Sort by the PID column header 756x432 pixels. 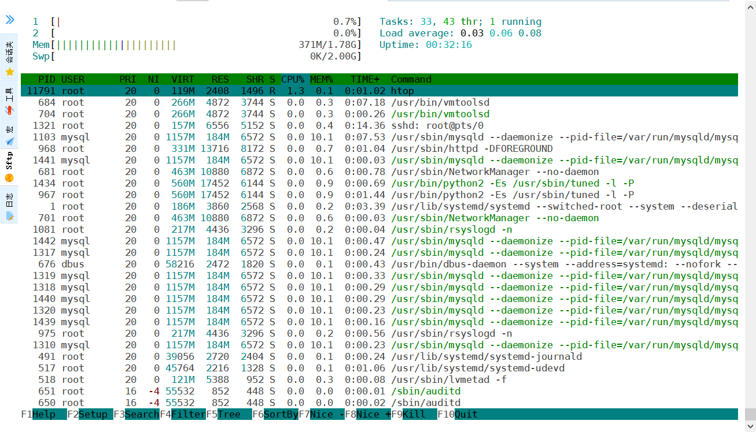coord(46,79)
